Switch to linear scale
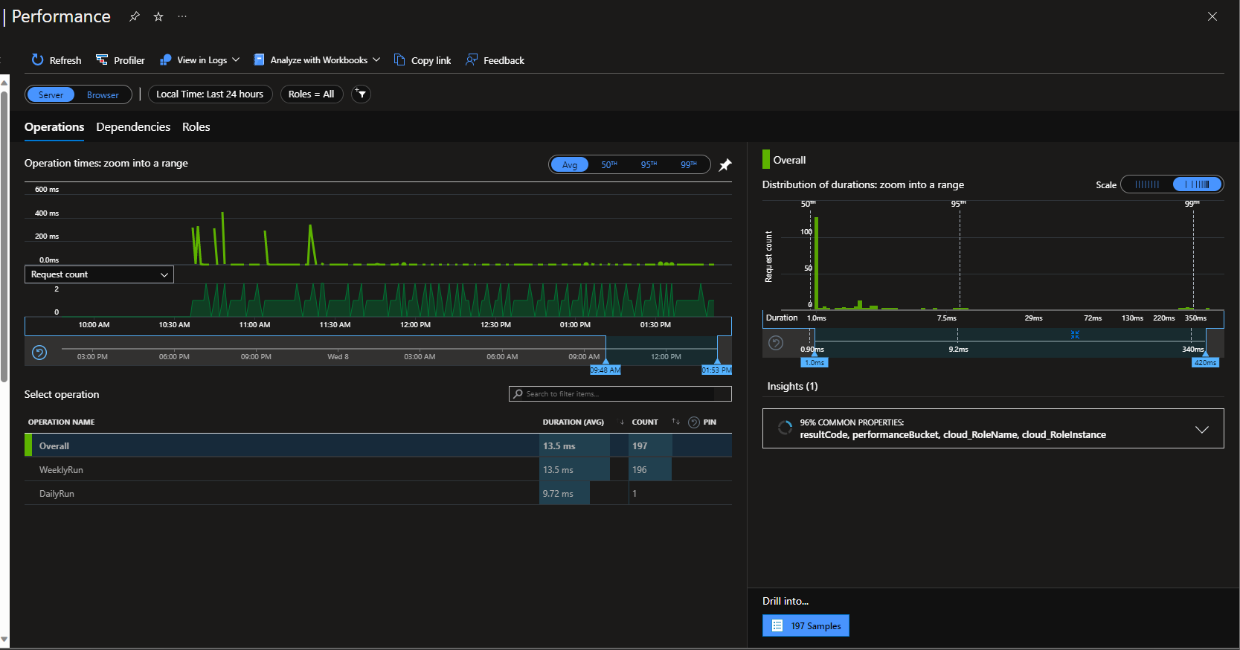Viewport: 1240px width, 650px height. click(x=1147, y=184)
